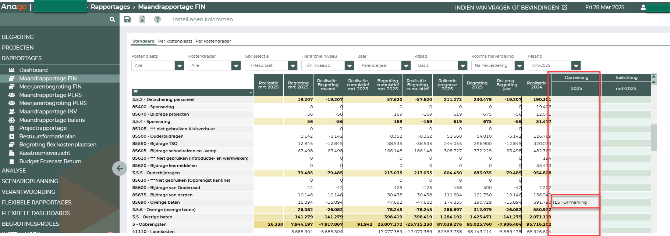Click Instellingen kolommen
670x236 pixels.
click(203, 19)
